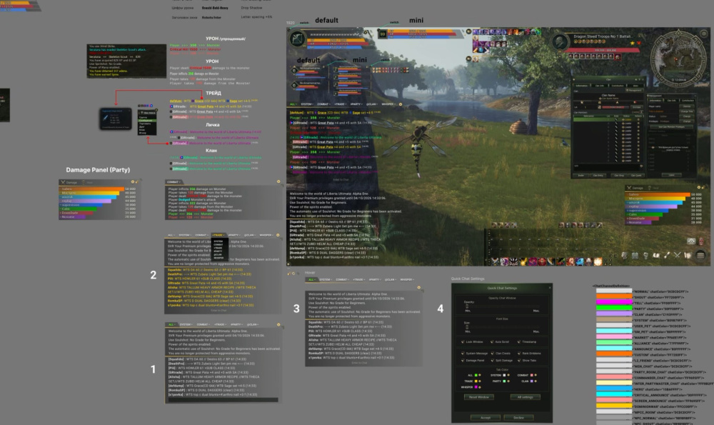Toggle the Lock Window checkbox

coord(463,341)
